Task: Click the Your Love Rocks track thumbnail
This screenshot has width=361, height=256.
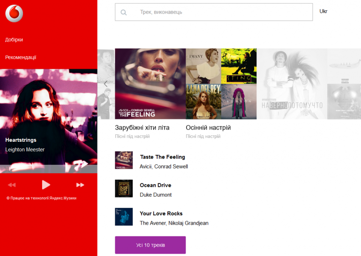Action: click(124, 217)
